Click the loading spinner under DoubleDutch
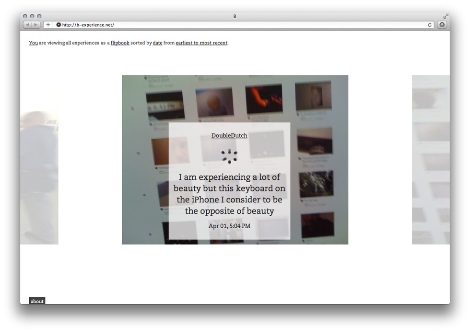Image resolution: width=470 pixels, height=332 pixels. coord(229,156)
